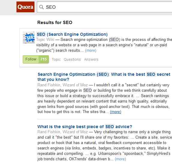Expand Topic Wiki description with (more)
The image size is (172, 166).
[90, 51]
